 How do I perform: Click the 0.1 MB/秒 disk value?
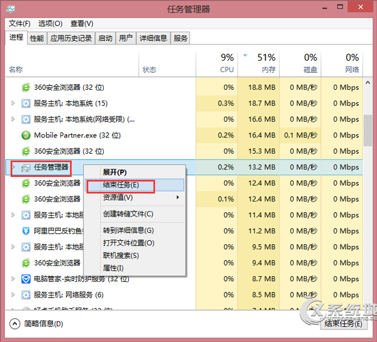pos(300,135)
